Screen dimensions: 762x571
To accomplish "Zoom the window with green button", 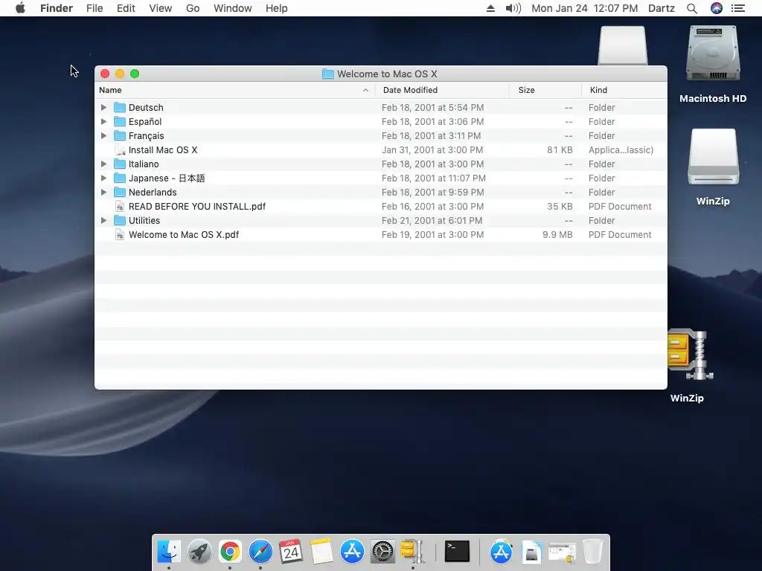I will point(135,74).
